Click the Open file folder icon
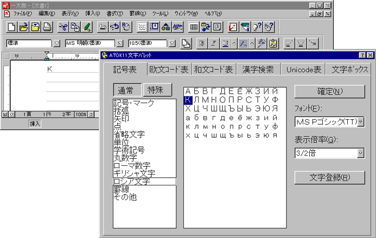 pyautogui.click(x=24, y=26)
